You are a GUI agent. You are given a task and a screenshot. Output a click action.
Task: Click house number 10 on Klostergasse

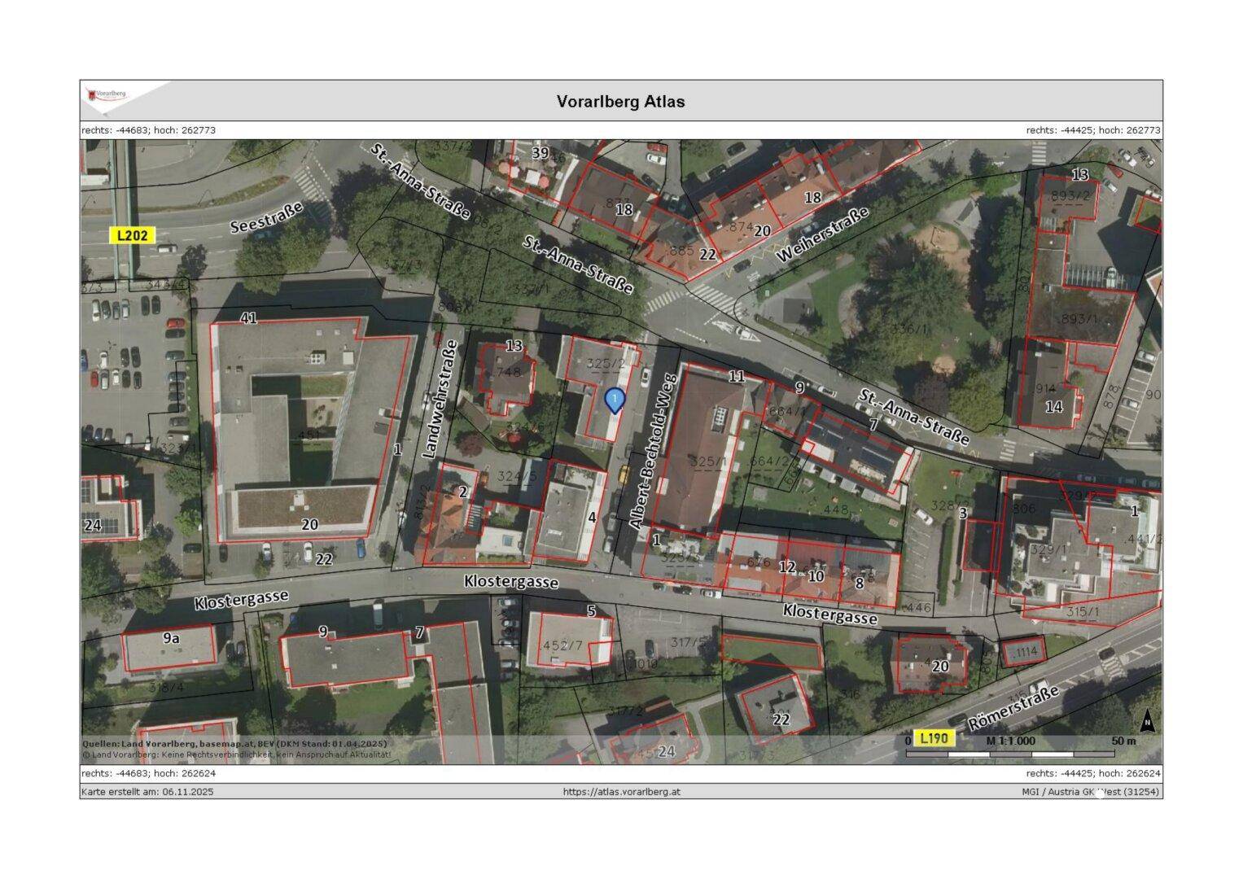[816, 576]
